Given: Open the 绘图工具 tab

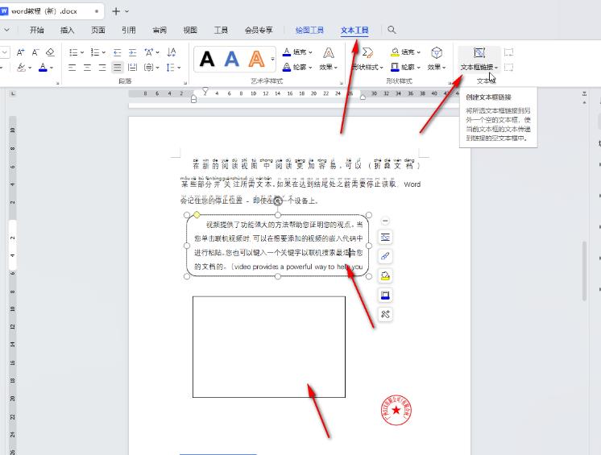Looking at the screenshot, I should pyautogui.click(x=309, y=30).
